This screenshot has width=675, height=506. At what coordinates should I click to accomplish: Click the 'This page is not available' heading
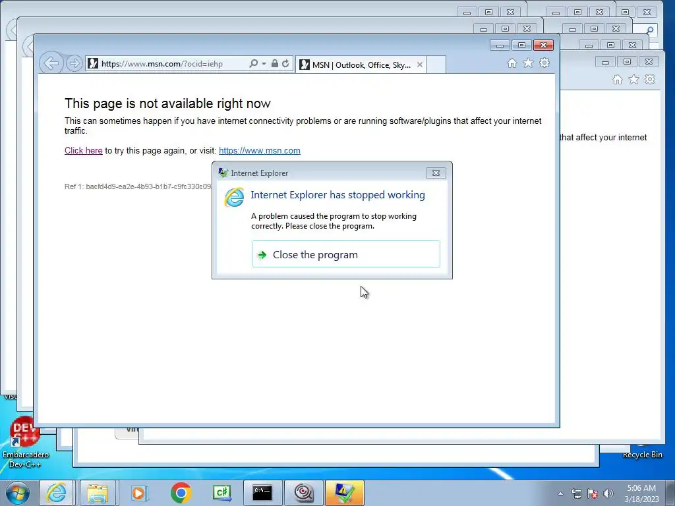coord(167,103)
